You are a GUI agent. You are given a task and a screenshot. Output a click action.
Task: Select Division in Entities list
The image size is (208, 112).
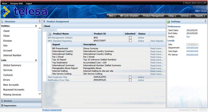click(x=7, y=41)
